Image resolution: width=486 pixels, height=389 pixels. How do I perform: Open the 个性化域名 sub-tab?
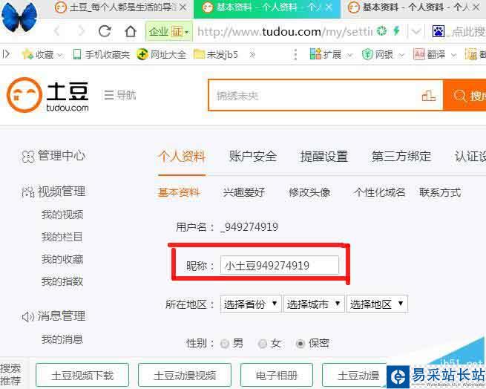point(379,192)
